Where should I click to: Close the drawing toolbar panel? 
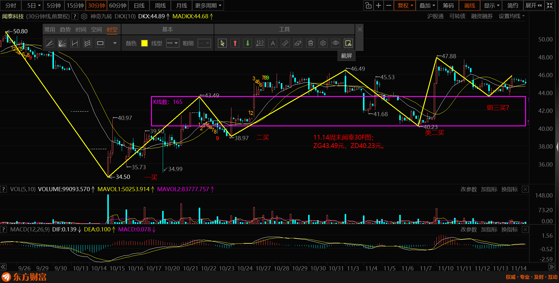click(x=360, y=29)
